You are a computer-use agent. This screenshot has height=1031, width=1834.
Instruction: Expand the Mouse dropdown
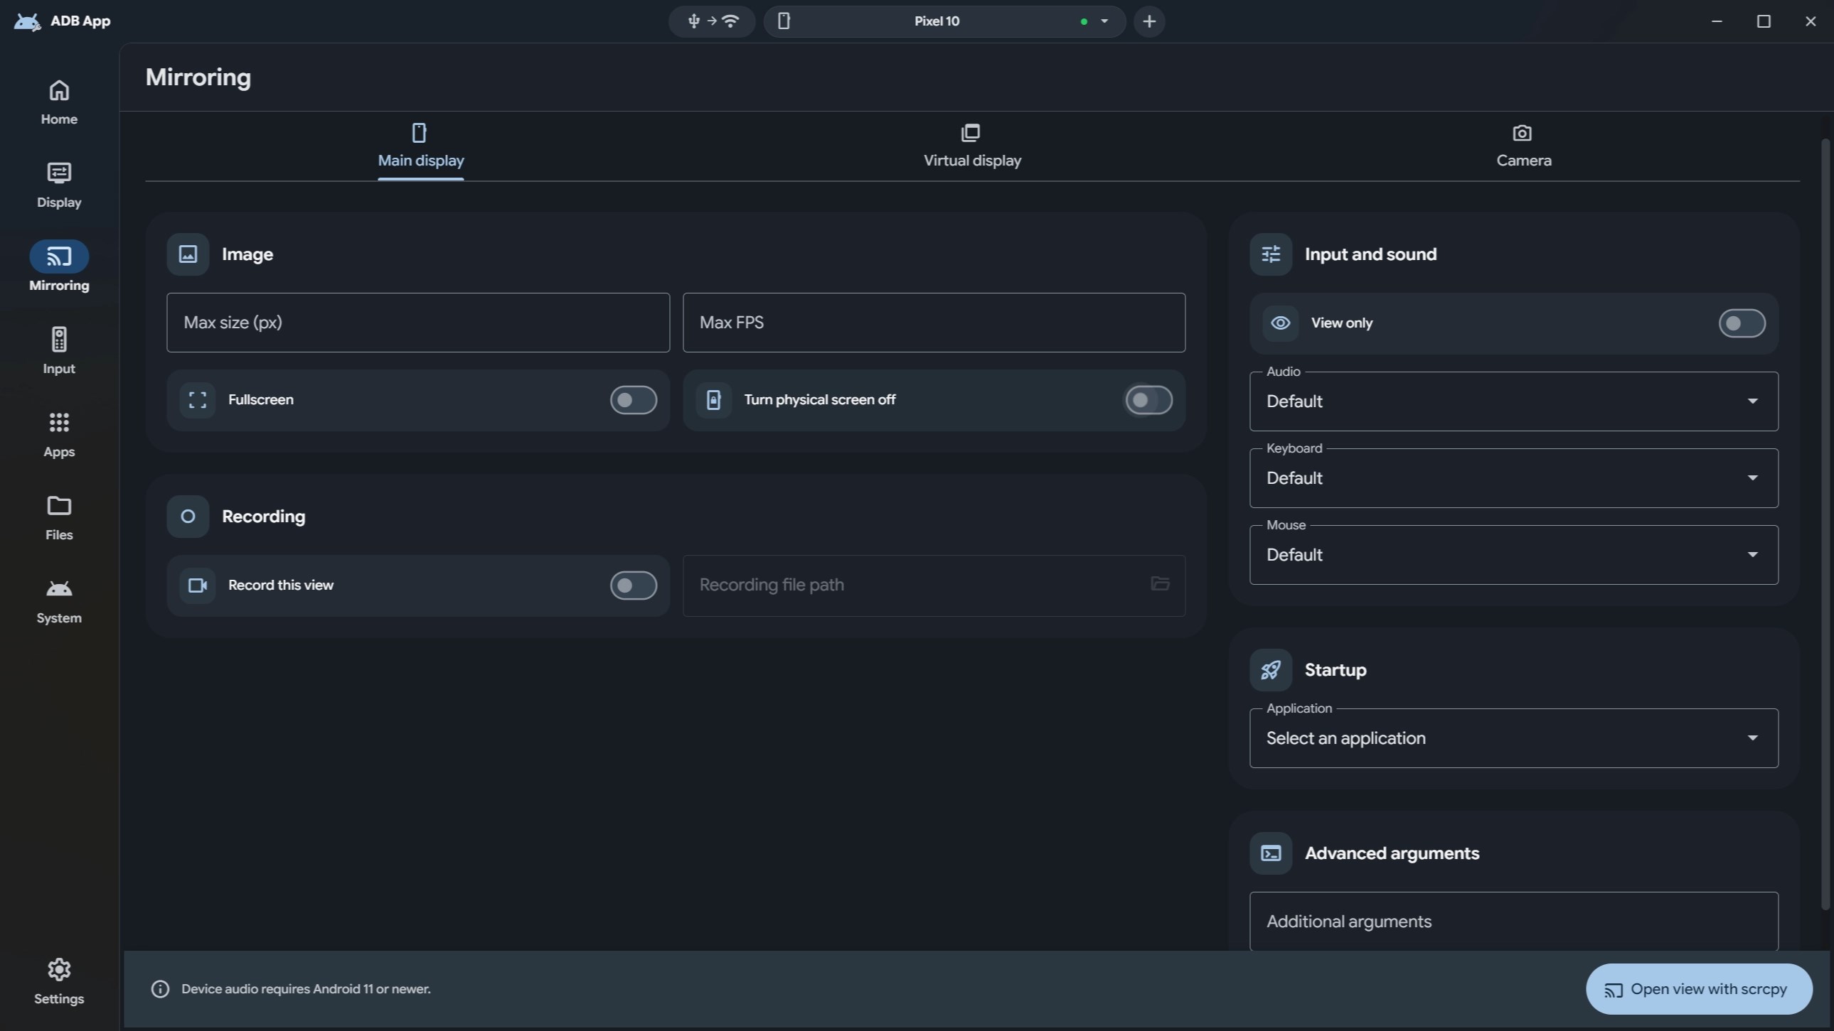(x=1513, y=555)
